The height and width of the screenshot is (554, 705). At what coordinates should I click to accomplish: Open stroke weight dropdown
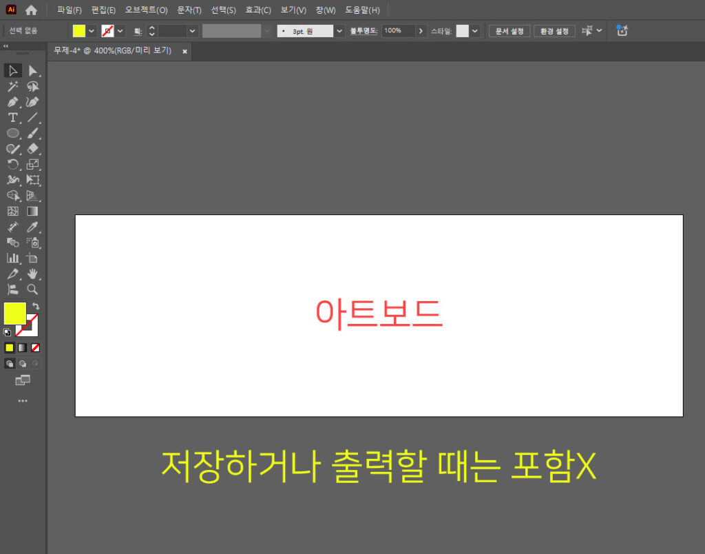pyautogui.click(x=193, y=31)
